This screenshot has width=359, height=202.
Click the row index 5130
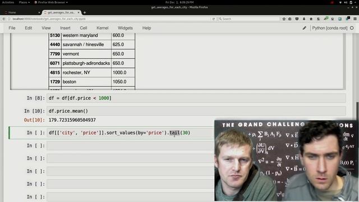(55, 35)
